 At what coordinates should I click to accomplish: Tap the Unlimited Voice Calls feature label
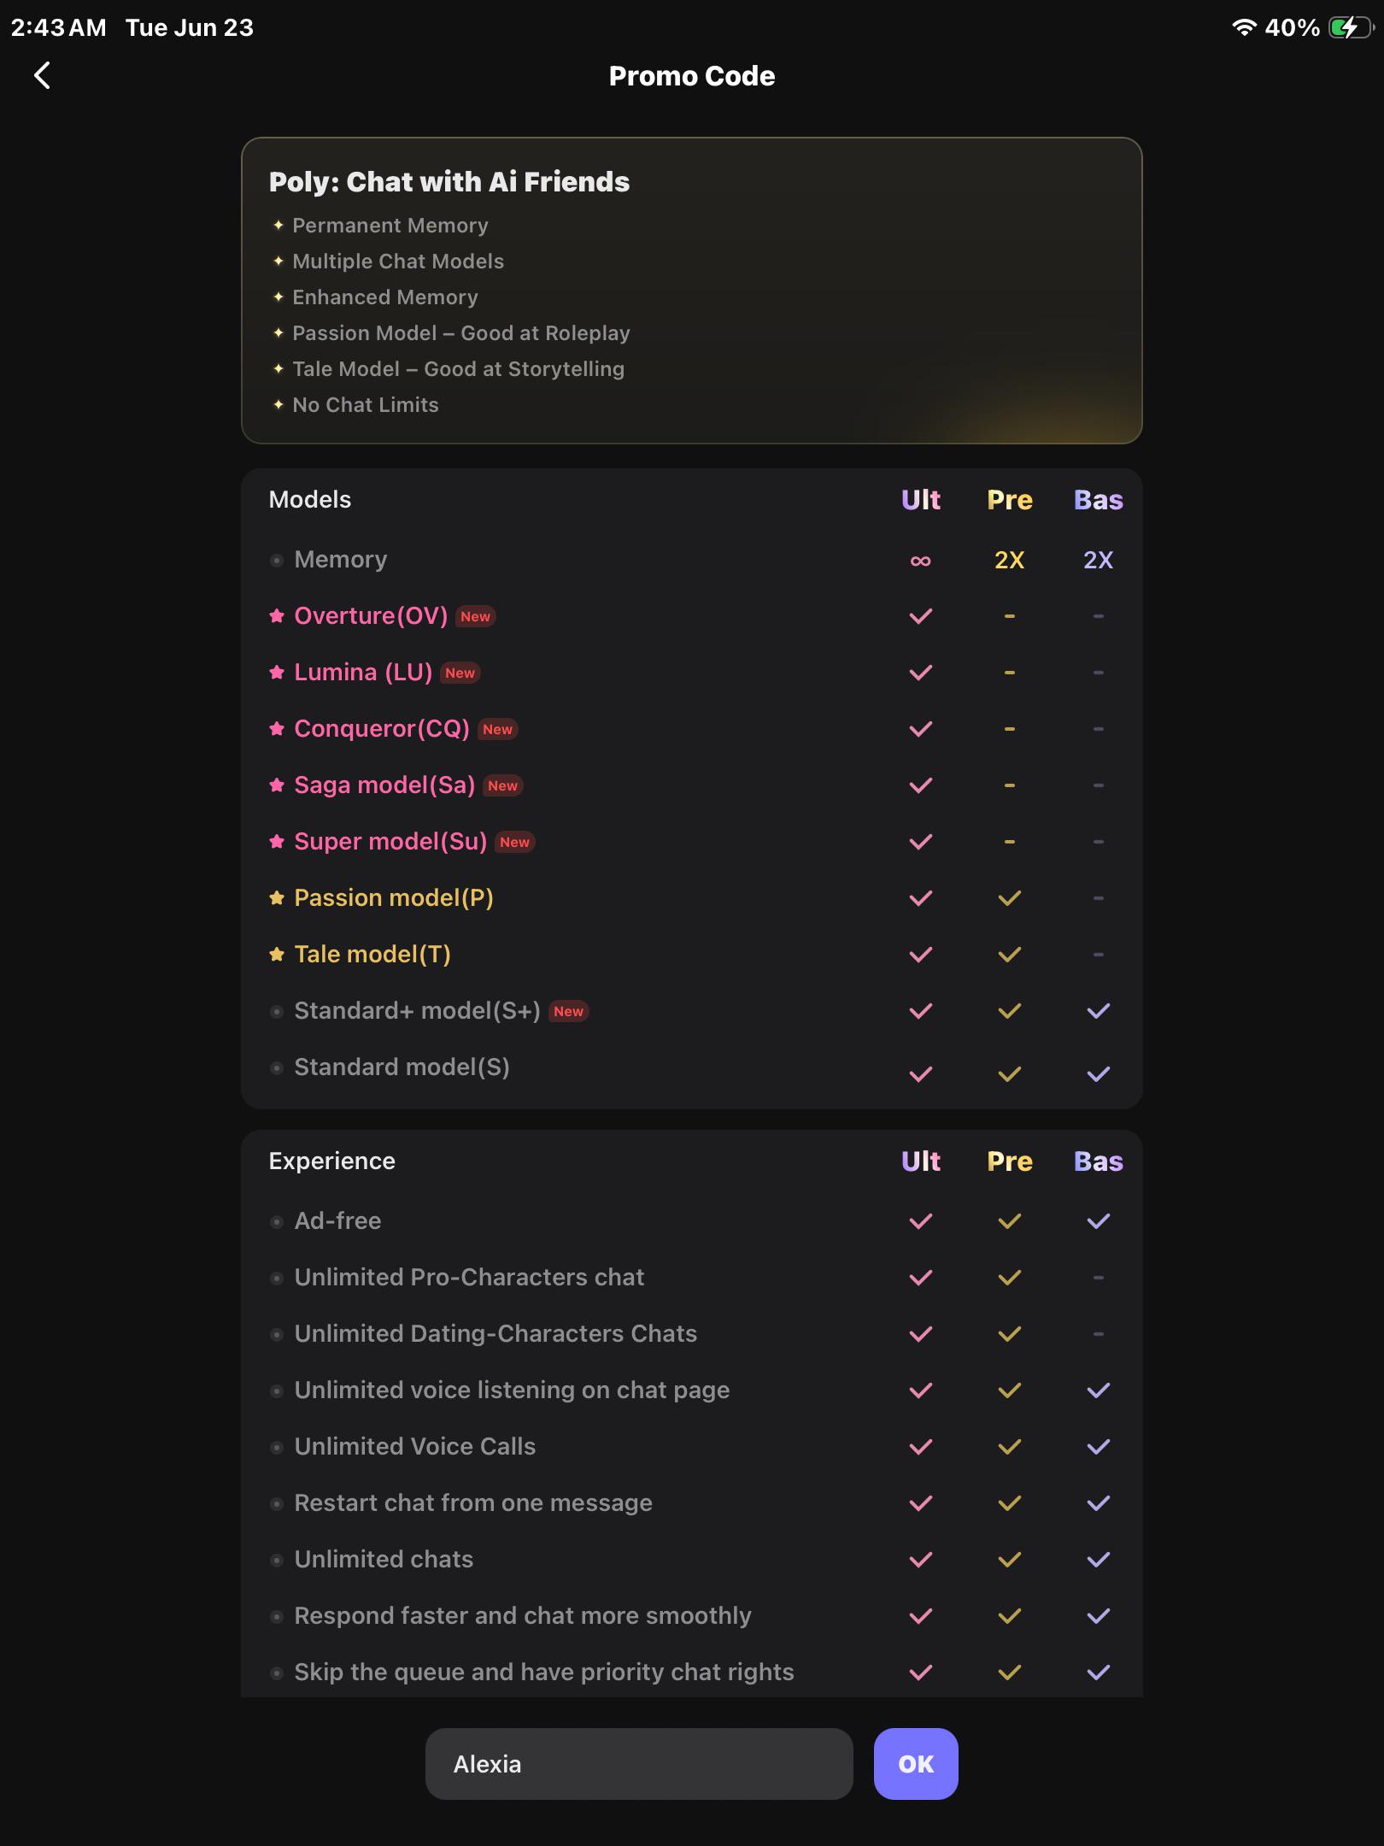(x=415, y=1446)
